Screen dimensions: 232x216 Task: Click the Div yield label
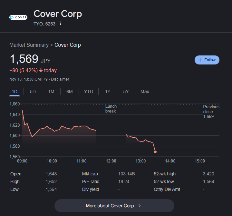[x=91, y=189]
